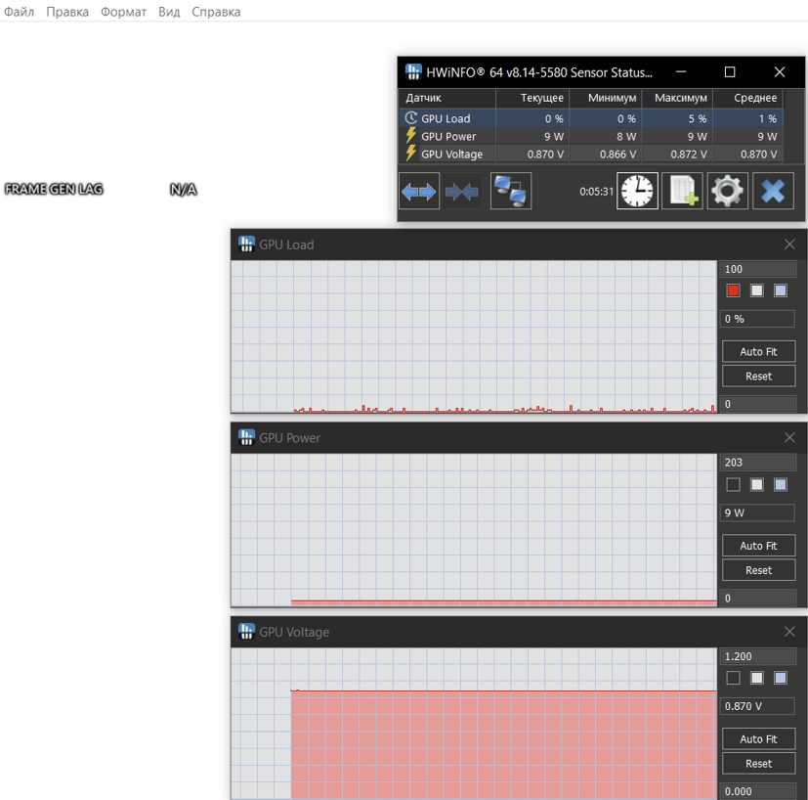808x800 pixels.
Task: Click the blue color swatch in GPU Load graph
Action: (x=781, y=290)
